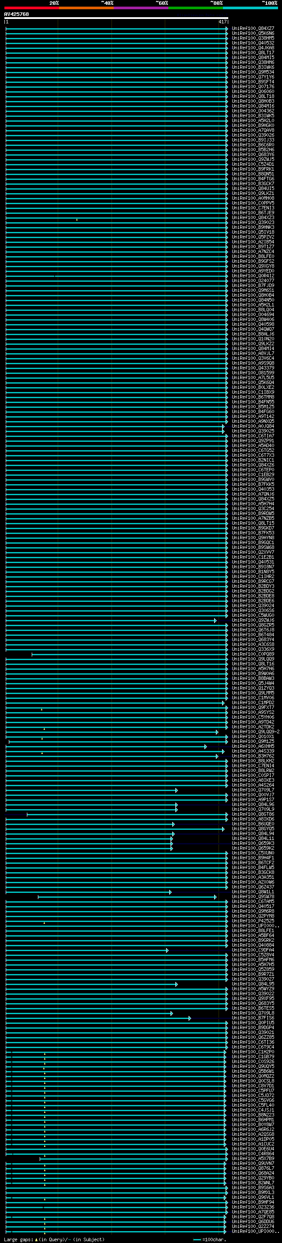Select UniRef100_B3IWK5 label
This screenshot has width=282, height=1243.
(253, 116)
